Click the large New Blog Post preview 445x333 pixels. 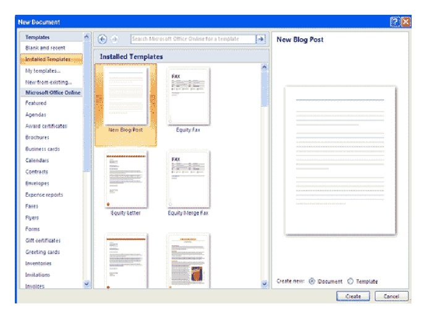pyautogui.click(x=340, y=160)
